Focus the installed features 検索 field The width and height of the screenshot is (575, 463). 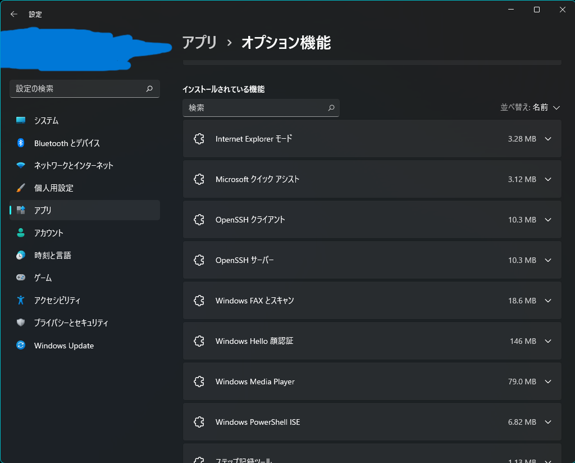[x=261, y=108]
